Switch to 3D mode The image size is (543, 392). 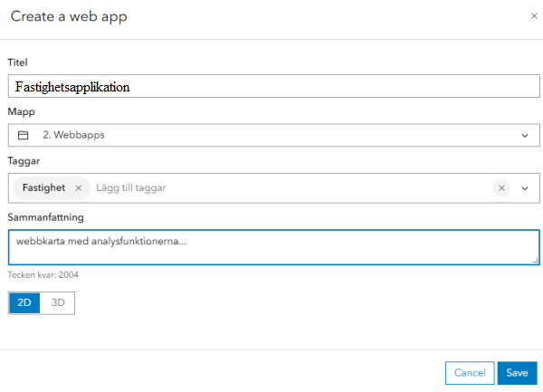pyautogui.click(x=58, y=303)
